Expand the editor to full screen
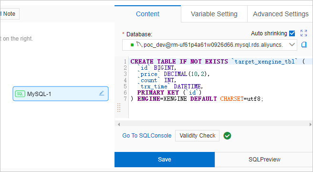The width and height of the screenshot is (313, 172). tap(303, 33)
